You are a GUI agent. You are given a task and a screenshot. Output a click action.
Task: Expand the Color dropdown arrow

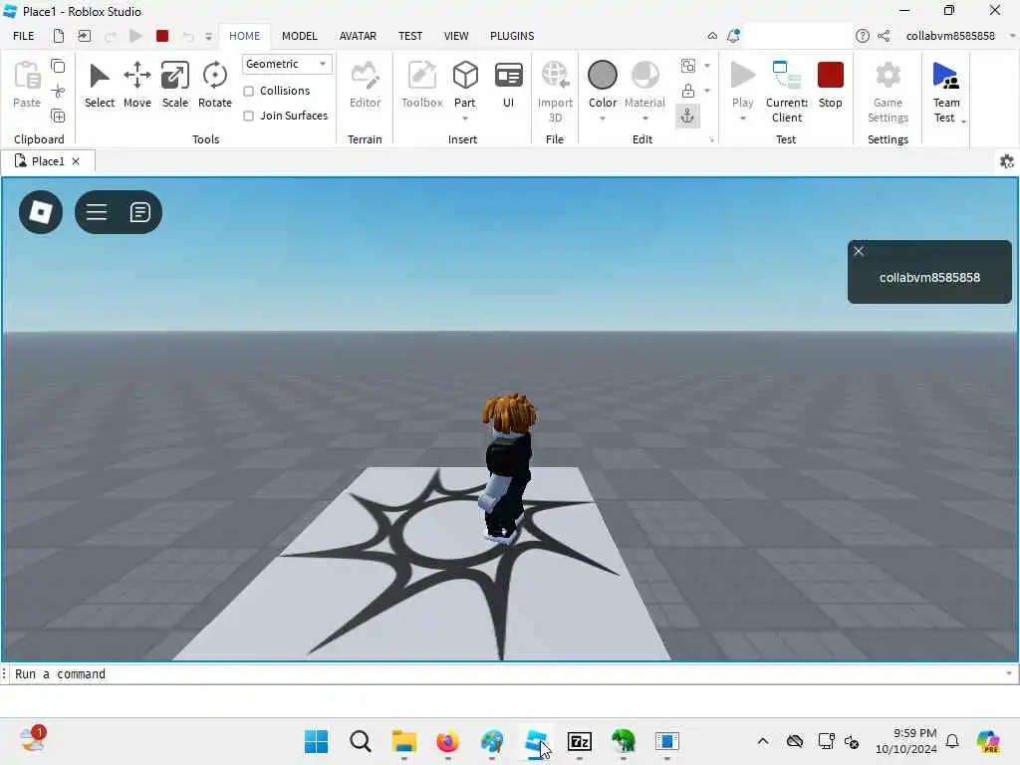[603, 119]
